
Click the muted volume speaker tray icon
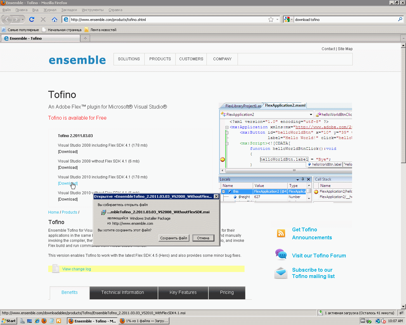(383, 321)
